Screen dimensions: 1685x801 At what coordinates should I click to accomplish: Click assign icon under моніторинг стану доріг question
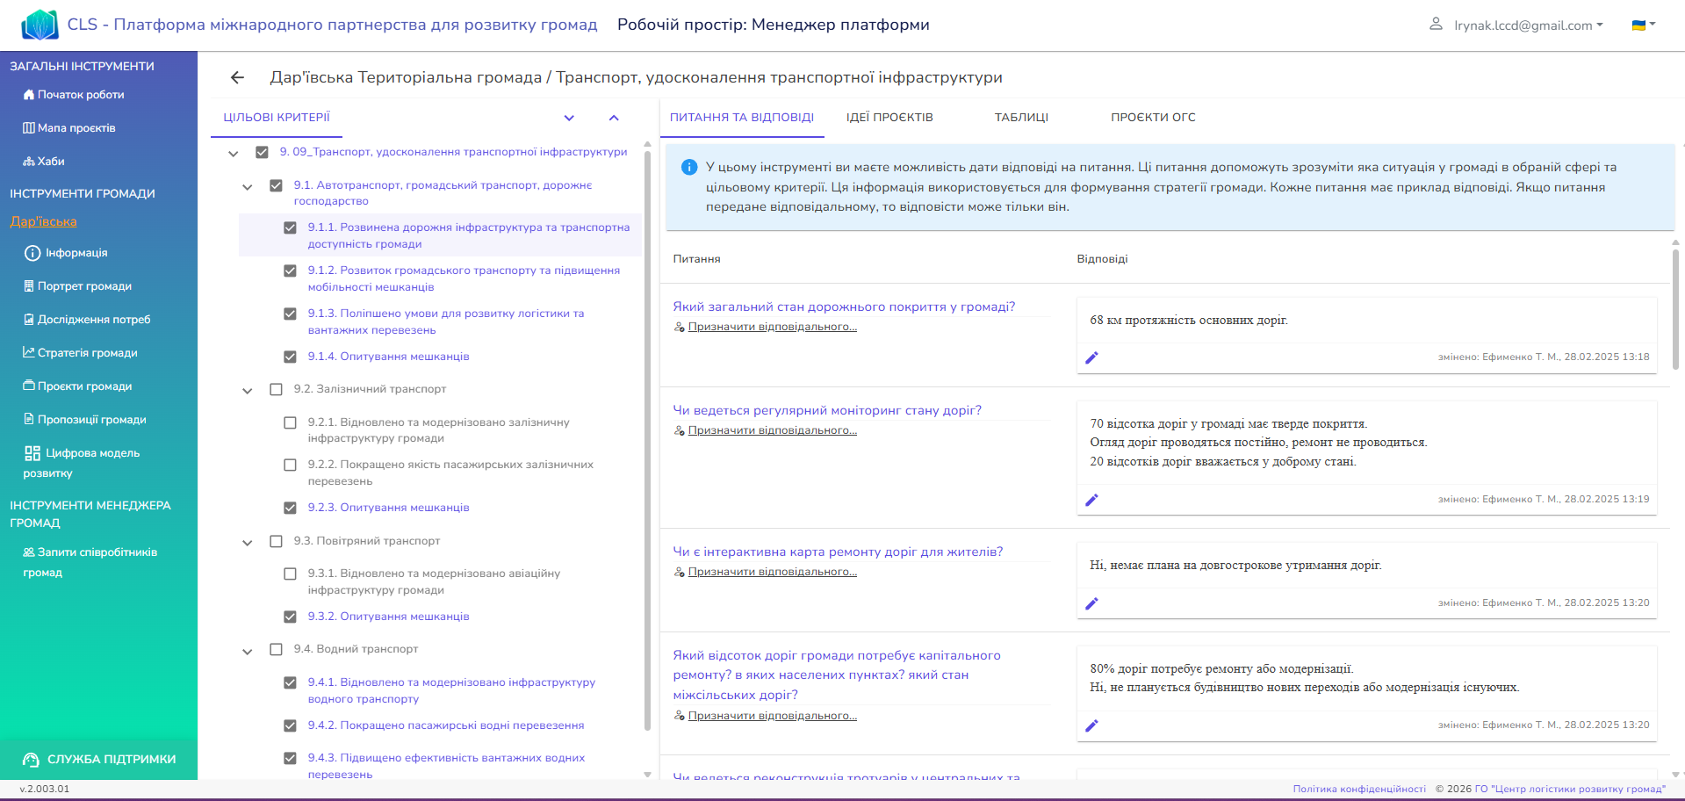679,431
